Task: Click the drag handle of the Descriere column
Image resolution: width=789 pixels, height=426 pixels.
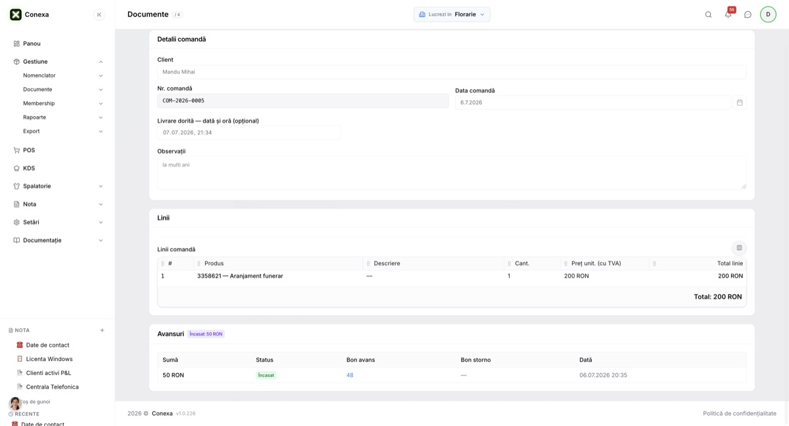Action: click(368, 263)
